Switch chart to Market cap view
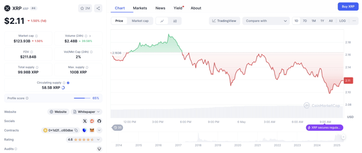 pyautogui.click(x=140, y=21)
